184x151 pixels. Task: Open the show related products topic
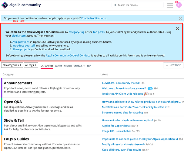click(x=141, y=102)
